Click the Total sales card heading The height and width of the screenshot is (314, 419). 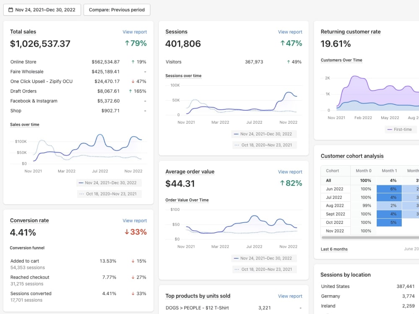pyautogui.click(x=23, y=31)
